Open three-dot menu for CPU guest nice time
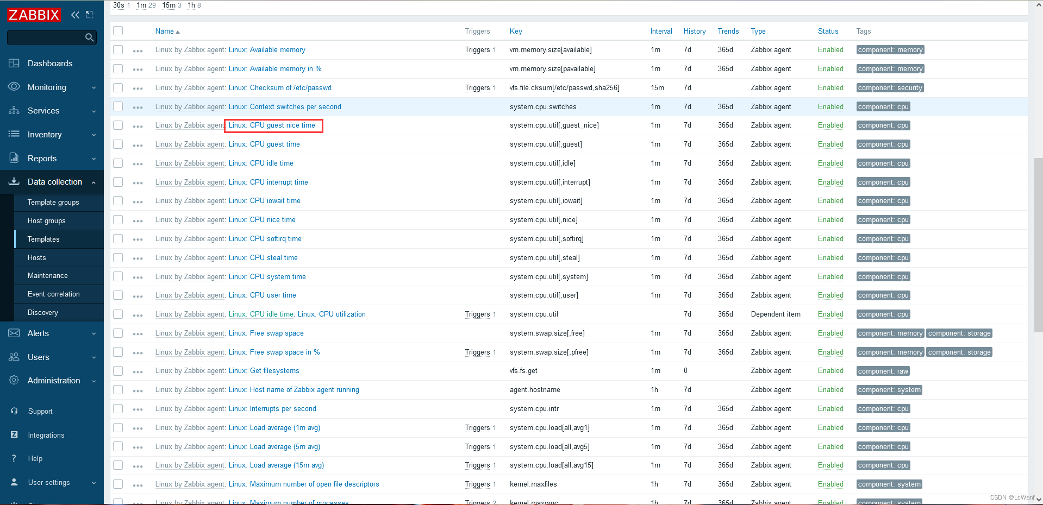 click(x=138, y=127)
